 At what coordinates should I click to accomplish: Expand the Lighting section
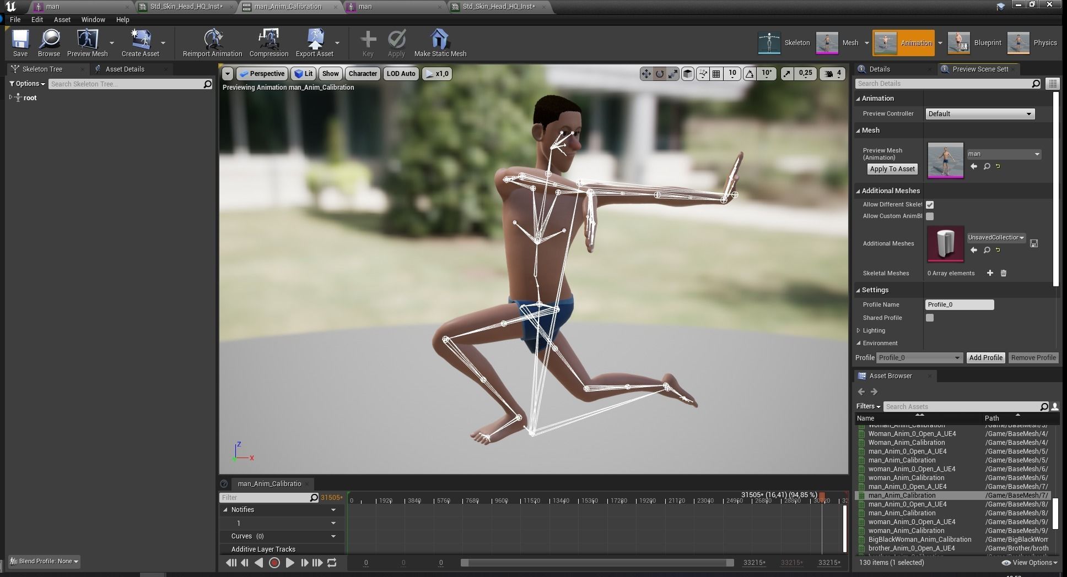click(x=858, y=330)
